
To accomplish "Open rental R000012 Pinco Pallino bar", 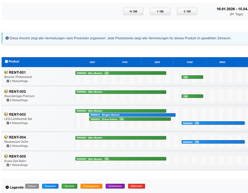I will click(x=130, y=119).
